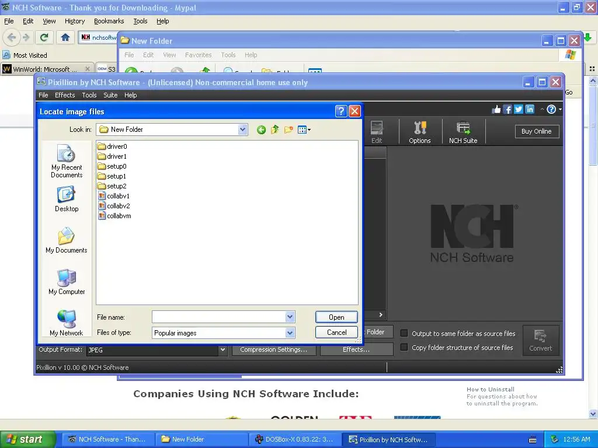
Task: Share on Twitter icon in Pixillion
Action: pyautogui.click(x=519, y=110)
